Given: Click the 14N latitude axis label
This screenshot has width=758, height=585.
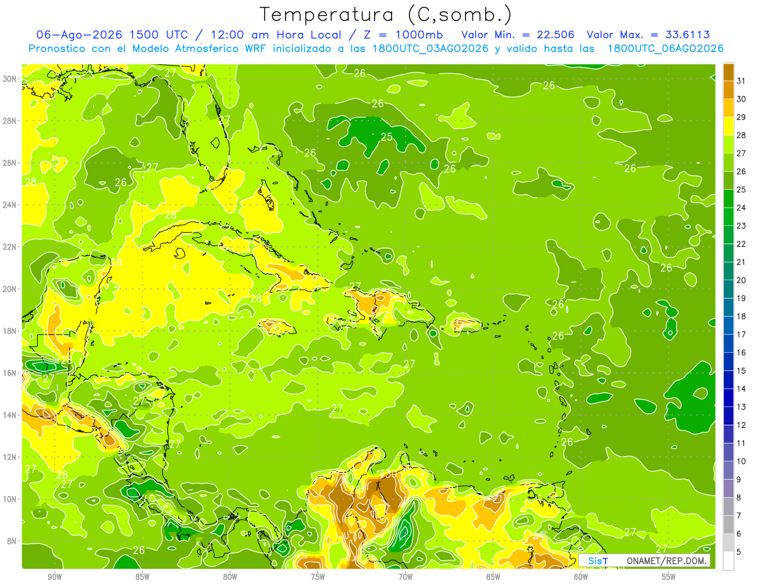Looking at the screenshot, I should [x=9, y=415].
